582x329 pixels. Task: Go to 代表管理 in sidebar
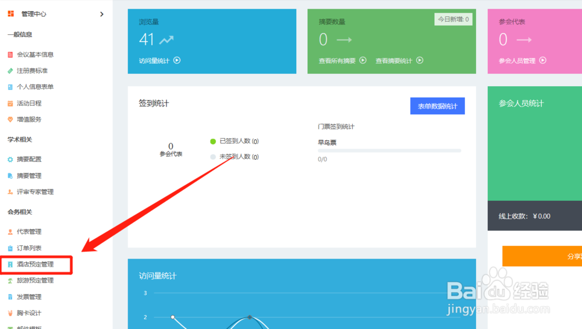29,232
